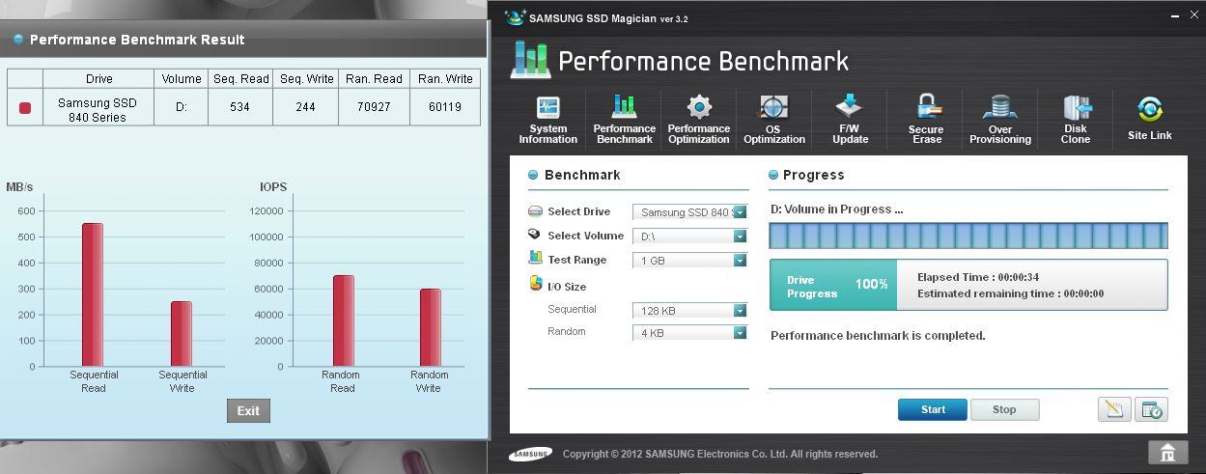Open Secure Erase page
The height and width of the screenshot is (474, 1206).
pyautogui.click(x=926, y=120)
